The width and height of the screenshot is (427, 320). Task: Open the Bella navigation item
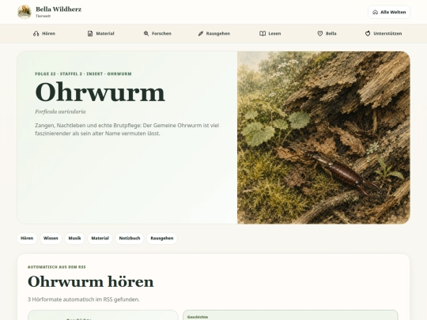327,33
